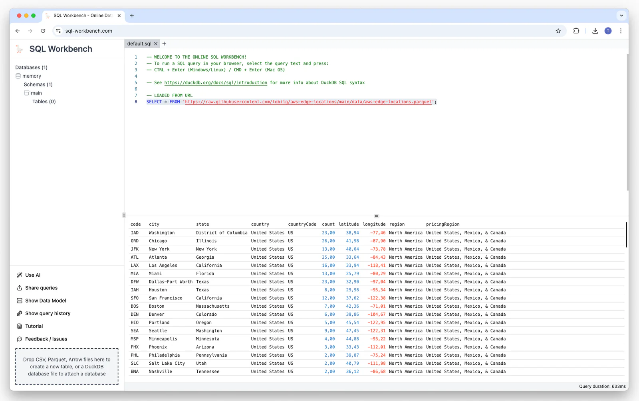The width and height of the screenshot is (639, 401).
Task: Click the count column header
Action: [328, 224]
